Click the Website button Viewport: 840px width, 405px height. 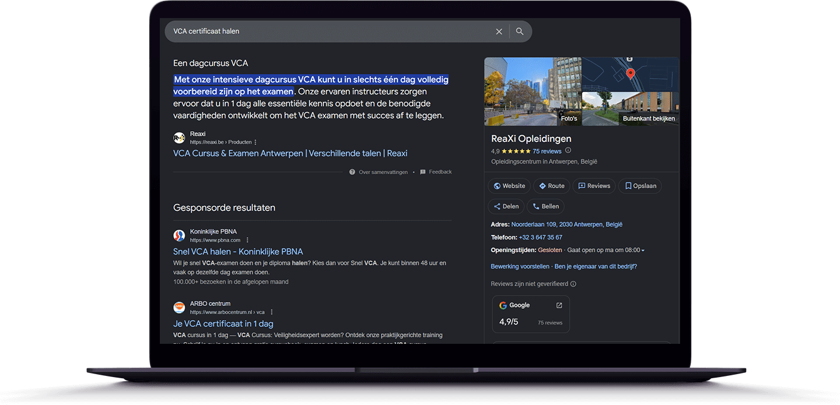509,186
